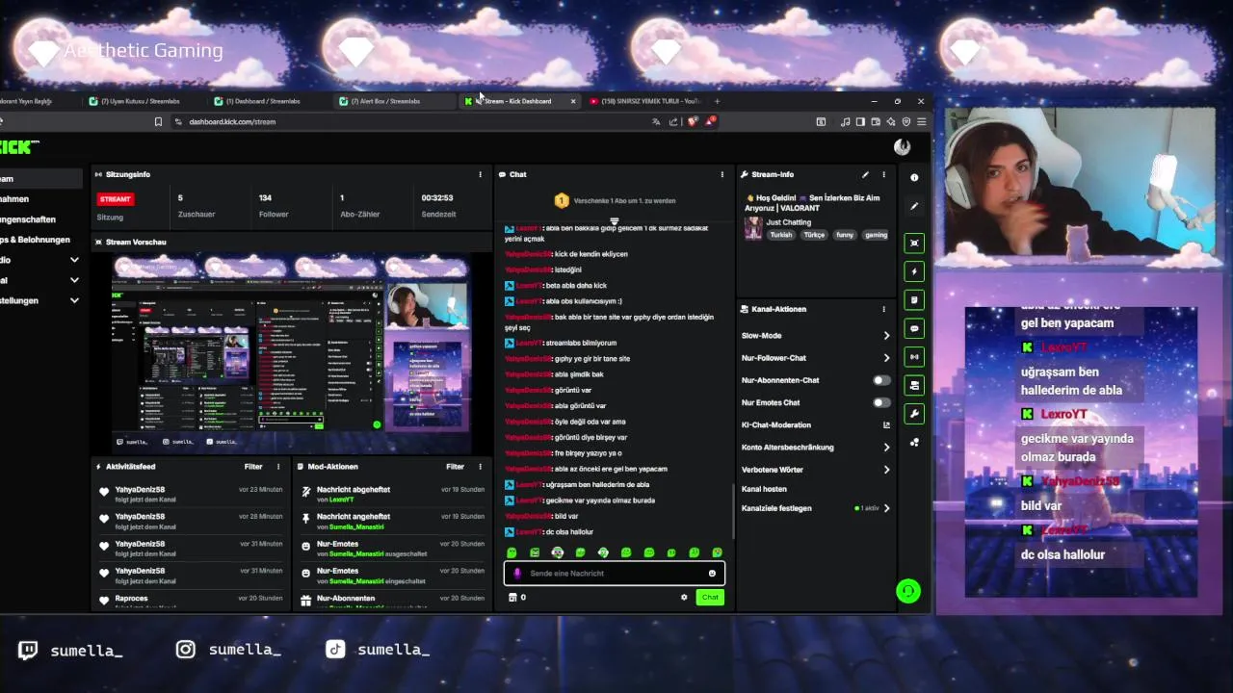The height and width of the screenshot is (693, 1233).
Task: Open KI-Chat-Moderation external link
Action: tap(886, 425)
